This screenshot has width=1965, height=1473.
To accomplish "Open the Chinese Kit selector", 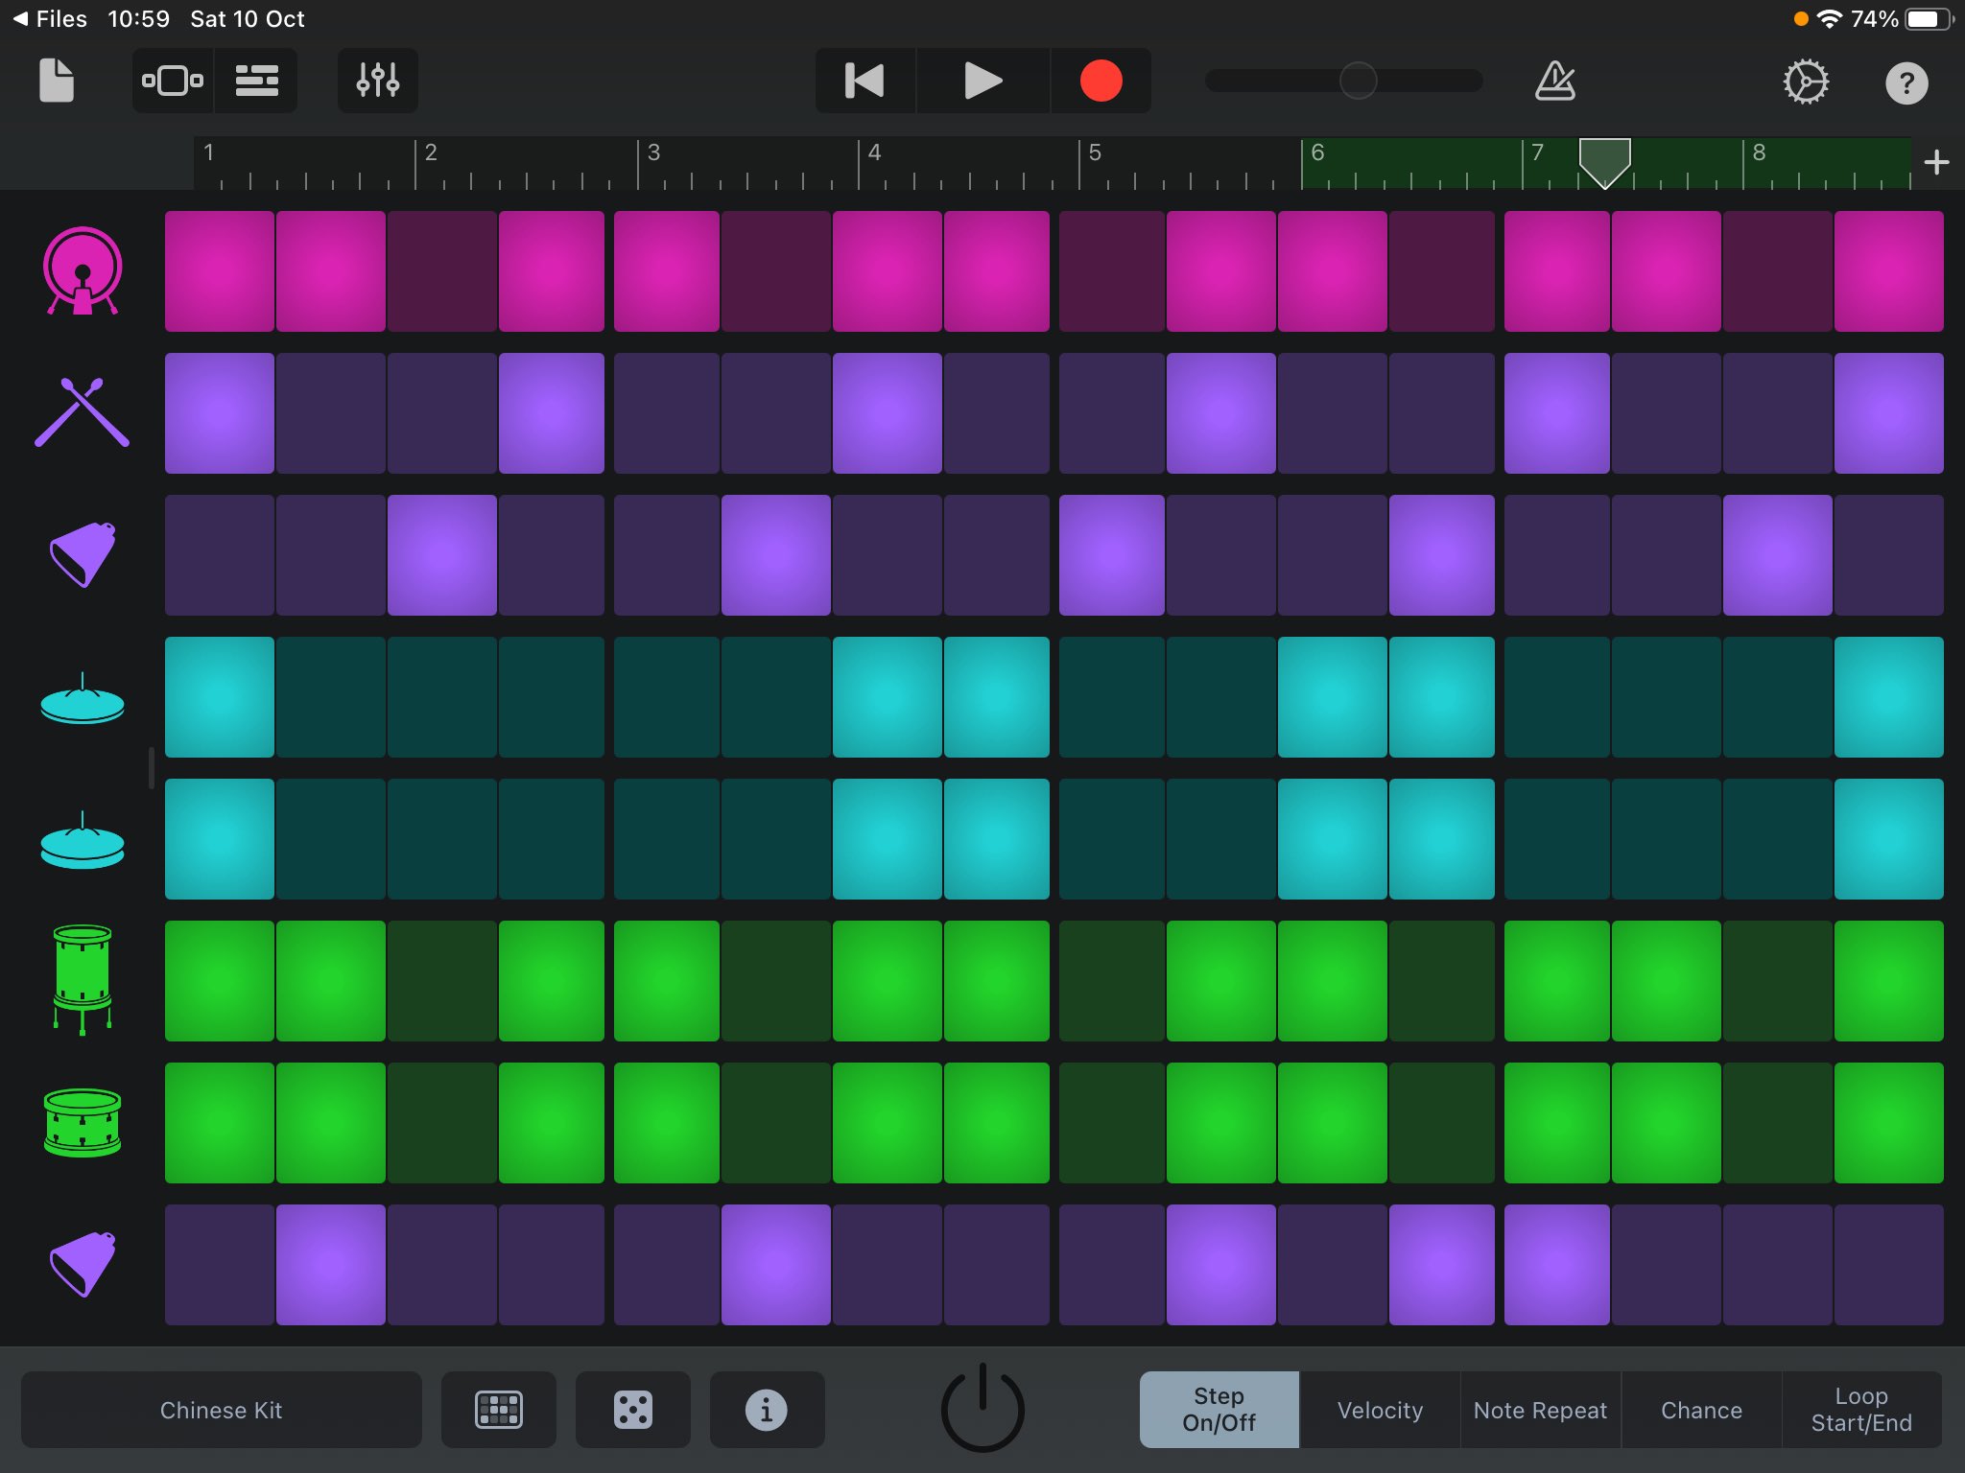I will (x=221, y=1410).
